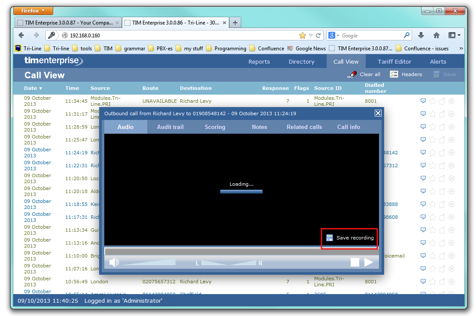Close the call recording dialog
Image resolution: width=476 pixels, height=316 pixels.
378,113
